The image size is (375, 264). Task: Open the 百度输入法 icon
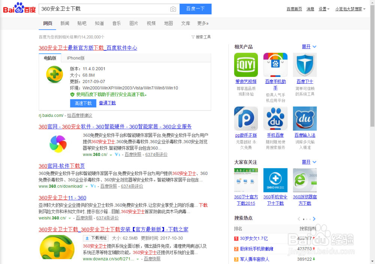pos(304,118)
